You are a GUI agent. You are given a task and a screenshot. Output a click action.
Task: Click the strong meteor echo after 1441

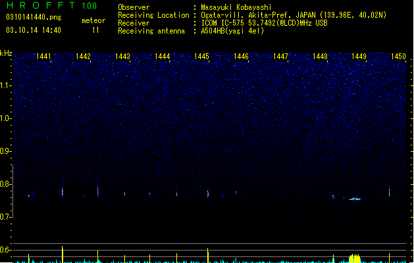(63, 191)
